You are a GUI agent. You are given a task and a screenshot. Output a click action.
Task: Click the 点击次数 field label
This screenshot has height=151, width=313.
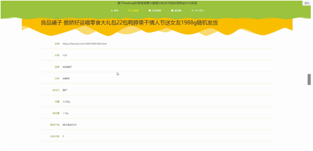coord(55,136)
